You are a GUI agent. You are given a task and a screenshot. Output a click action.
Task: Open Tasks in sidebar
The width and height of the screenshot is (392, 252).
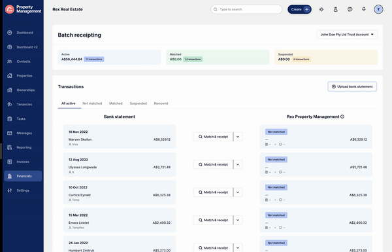pos(23,118)
